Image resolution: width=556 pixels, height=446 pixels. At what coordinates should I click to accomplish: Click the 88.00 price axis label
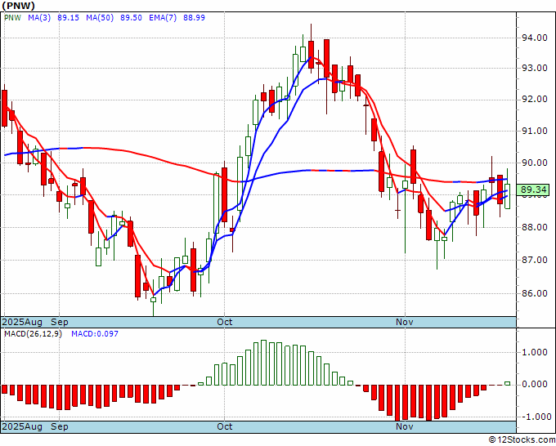[534, 227]
